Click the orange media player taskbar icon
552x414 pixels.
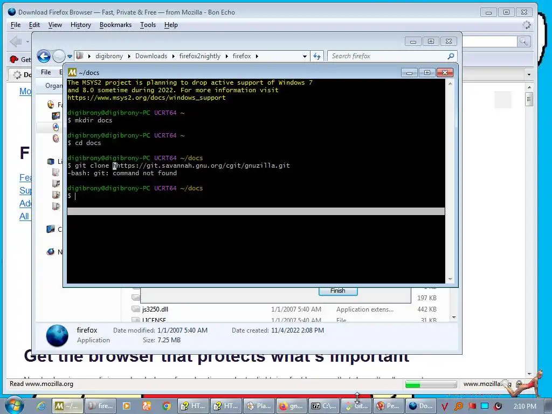(x=126, y=406)
